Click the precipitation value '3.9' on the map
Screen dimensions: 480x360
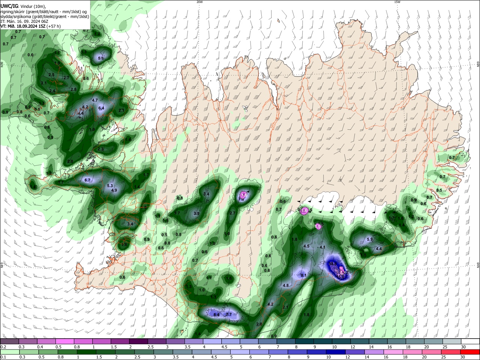tap(196, 213)
